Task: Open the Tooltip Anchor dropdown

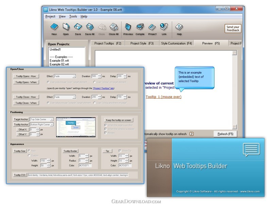Action: pyautogui.click(x=41, y=124)
